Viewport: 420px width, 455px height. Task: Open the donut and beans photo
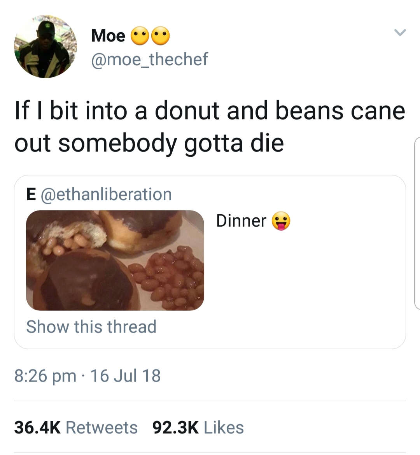click(x=115, y=260)
